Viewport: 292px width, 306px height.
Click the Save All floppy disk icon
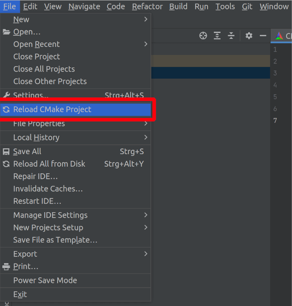6,151
